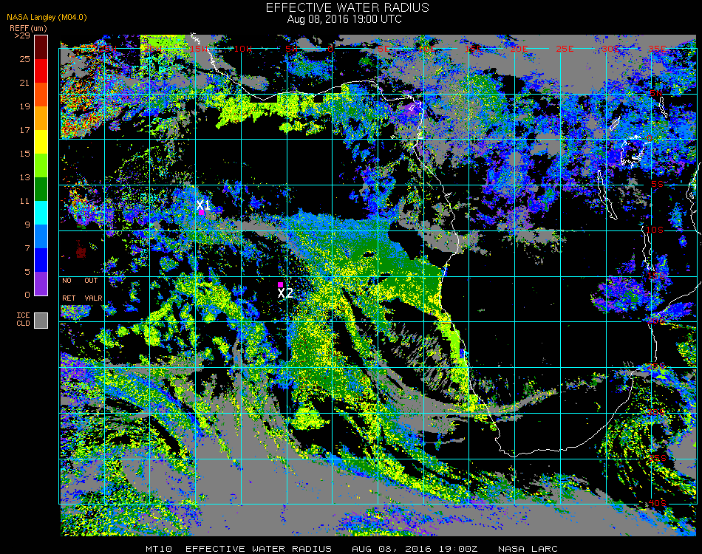
Task: Click the X2 marker label
Action: click(285, 293)
